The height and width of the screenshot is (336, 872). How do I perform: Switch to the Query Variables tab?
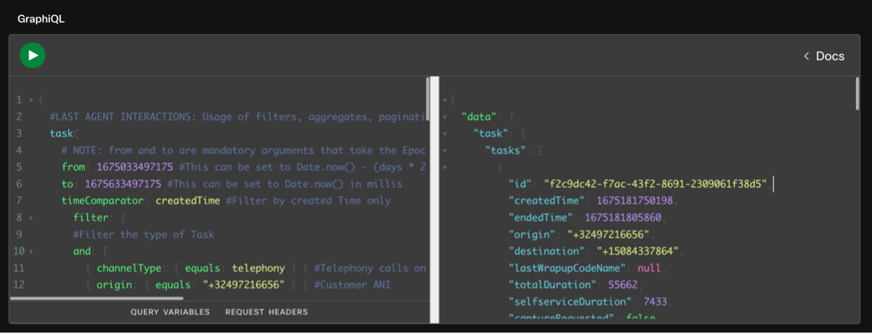[x=170, y=312]
